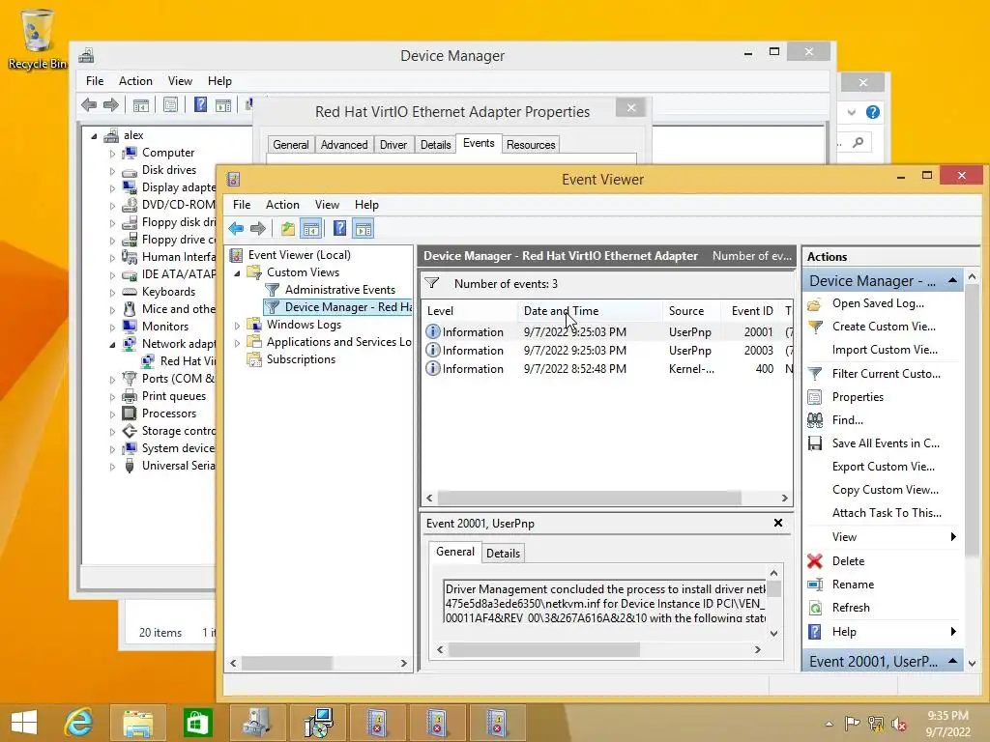Sort by Date and Time column header
The height and width of the screenshot is (742, 990).
[x=590, y=310]
